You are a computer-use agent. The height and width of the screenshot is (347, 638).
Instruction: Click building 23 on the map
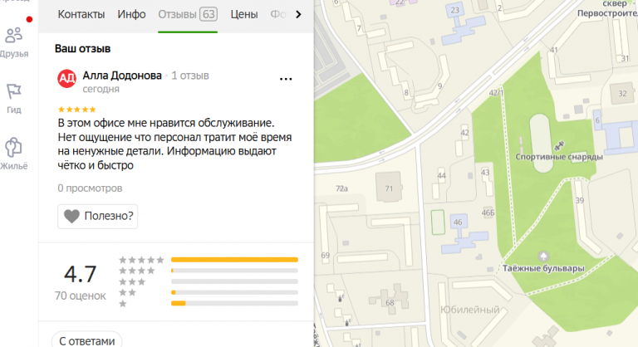click(455, 10)
